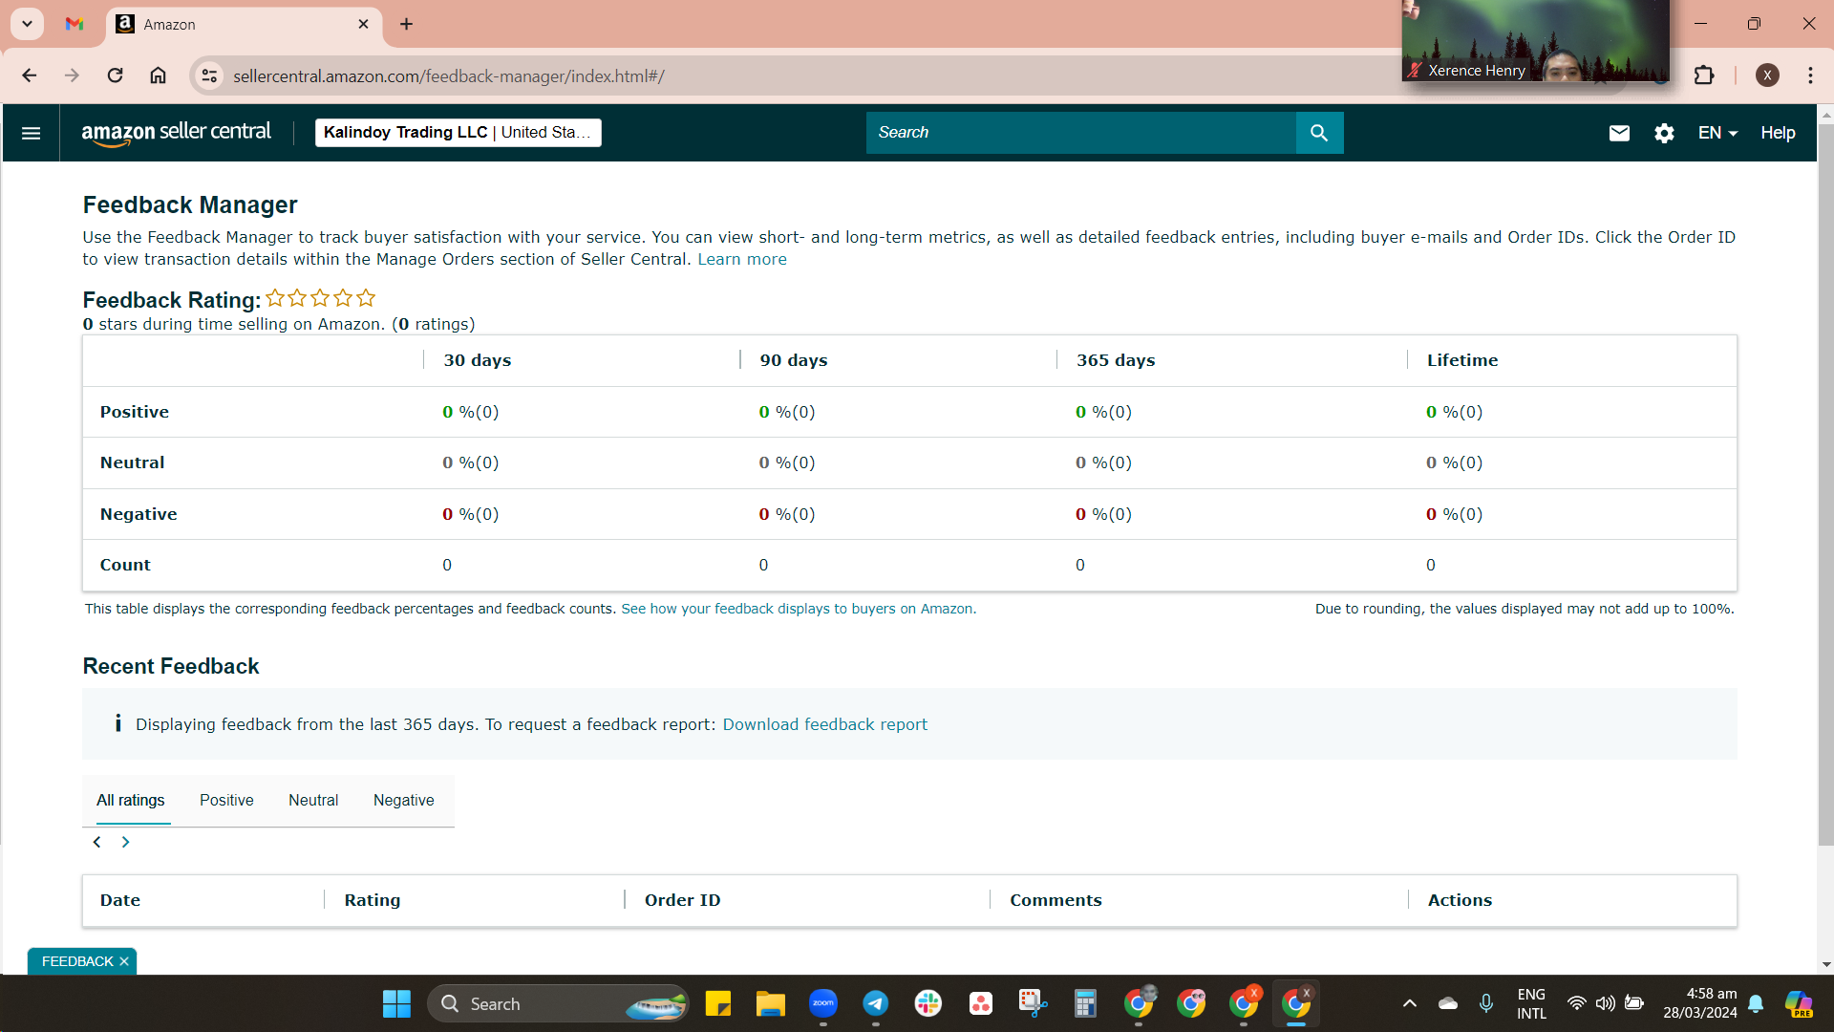Open a new browser tab
Viewport: 1834px width, 1032px height.
pyautogui.click(x=407, y=24)
